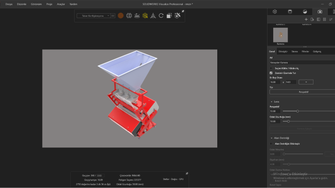This screenshot has width=335, height=188.
Task: Select the Kamera thumbnail
Action: [280, 35]
